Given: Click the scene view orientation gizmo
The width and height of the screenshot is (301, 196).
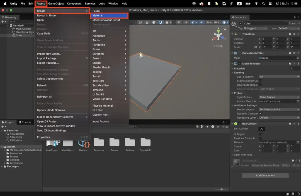Looking at the screenshot, I should click(218, 35).
